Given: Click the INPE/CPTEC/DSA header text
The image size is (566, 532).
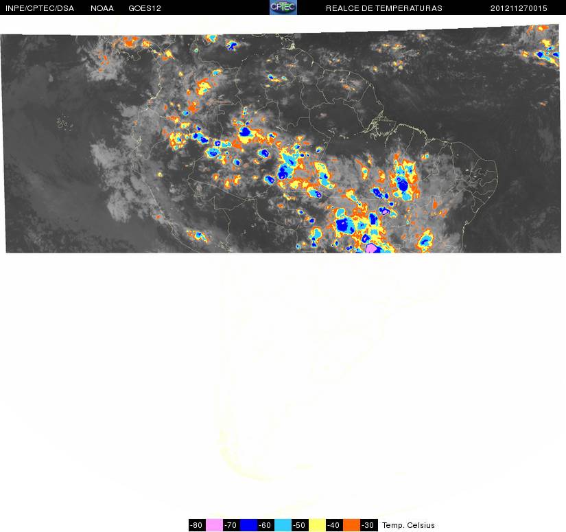Looking at the screenshot, I should (40, 8).
